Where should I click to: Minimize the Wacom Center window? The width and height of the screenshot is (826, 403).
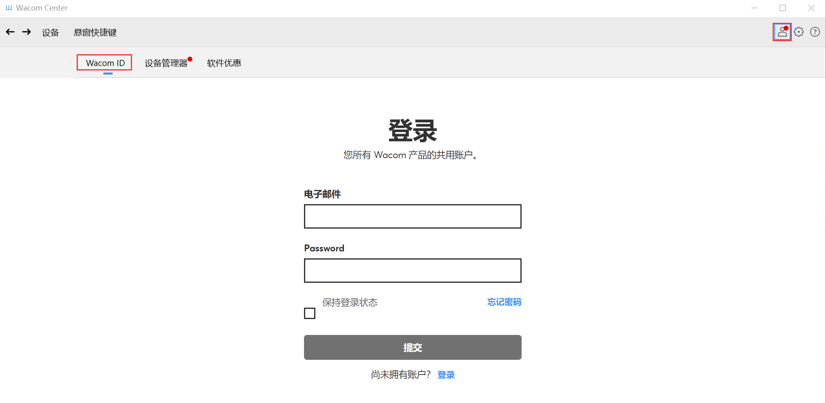click(x=755, y=8)
